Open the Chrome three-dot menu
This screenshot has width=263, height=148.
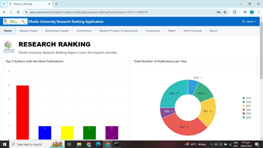point(259,12)
